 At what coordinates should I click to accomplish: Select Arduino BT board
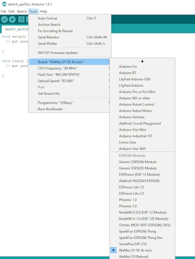142,73
